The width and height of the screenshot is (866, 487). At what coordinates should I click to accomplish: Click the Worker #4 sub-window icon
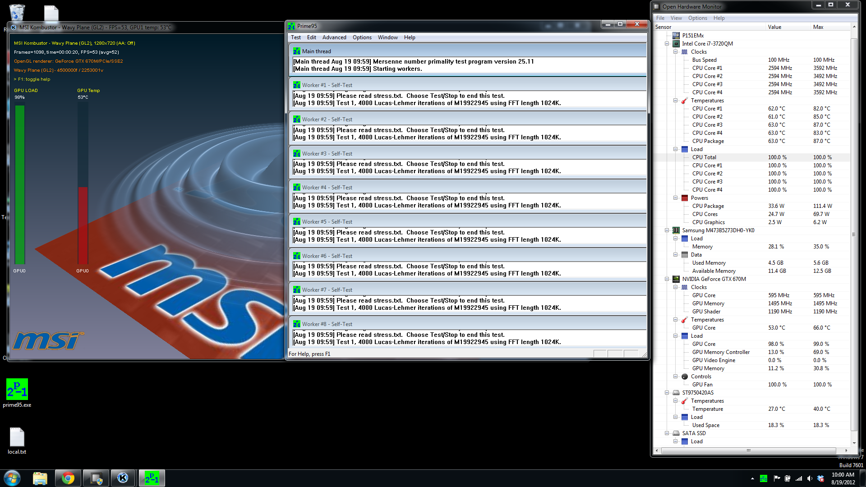point(296,188)
